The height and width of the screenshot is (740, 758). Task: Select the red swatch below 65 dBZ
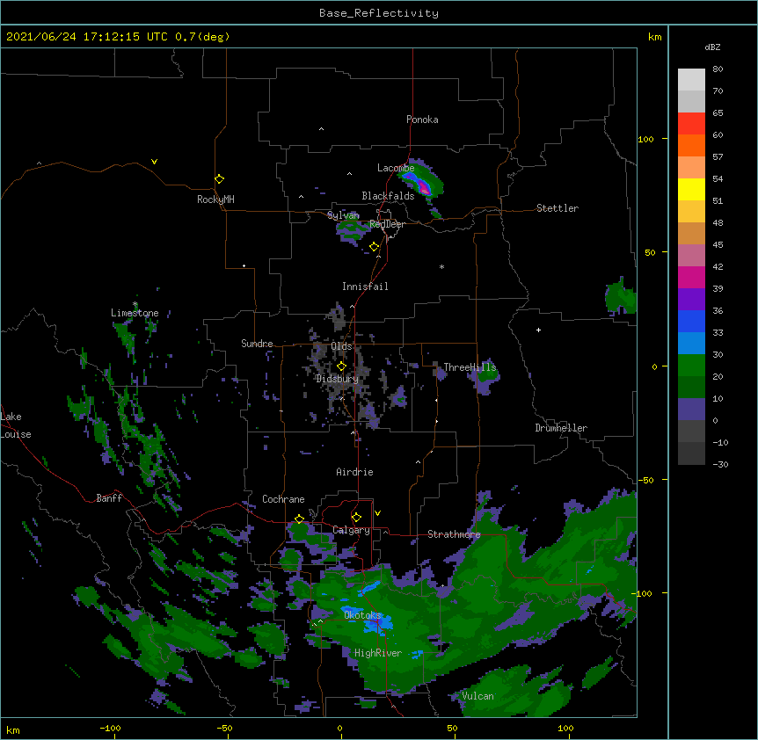pyautogui.click(x=691, y=124)
